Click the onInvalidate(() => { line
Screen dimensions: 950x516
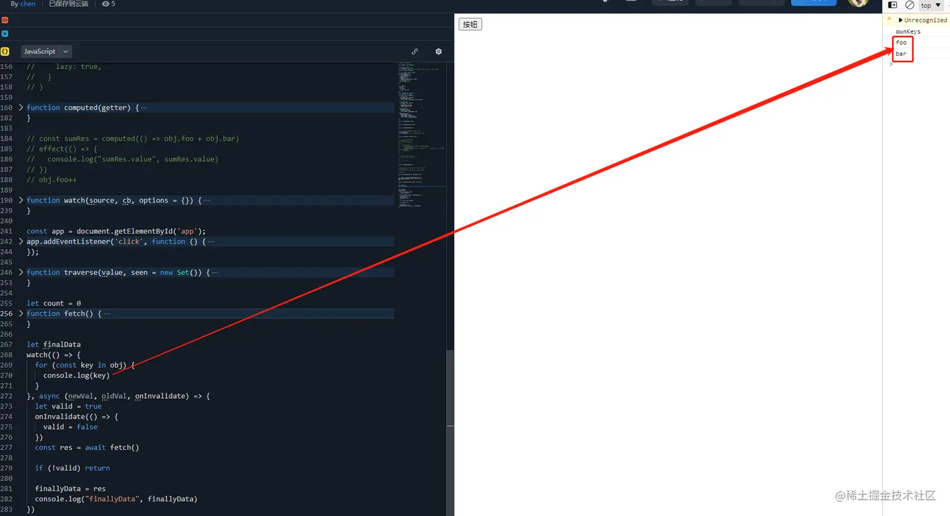77,417
